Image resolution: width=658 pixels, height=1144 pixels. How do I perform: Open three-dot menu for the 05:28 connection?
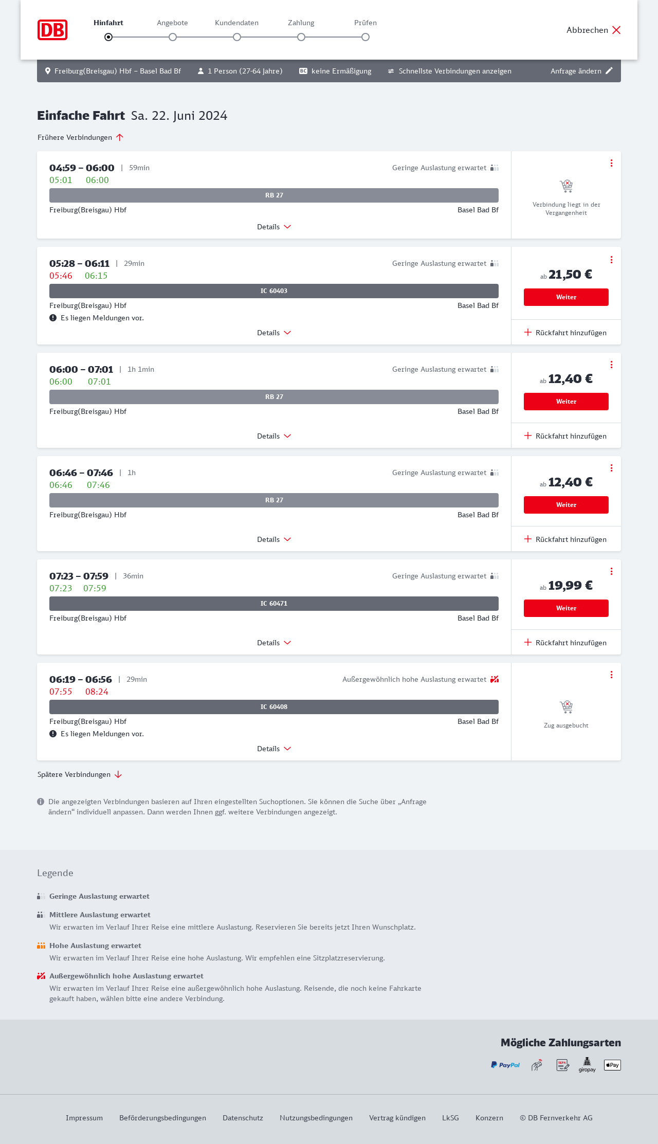(x=611, y=260)
